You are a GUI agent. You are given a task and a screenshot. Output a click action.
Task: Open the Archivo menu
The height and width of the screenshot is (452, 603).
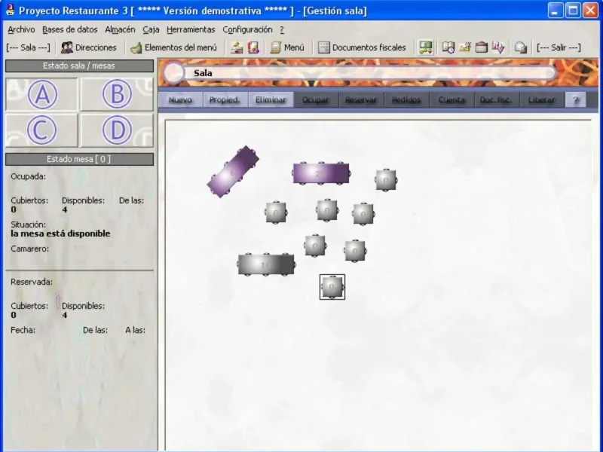click(21, 29)
